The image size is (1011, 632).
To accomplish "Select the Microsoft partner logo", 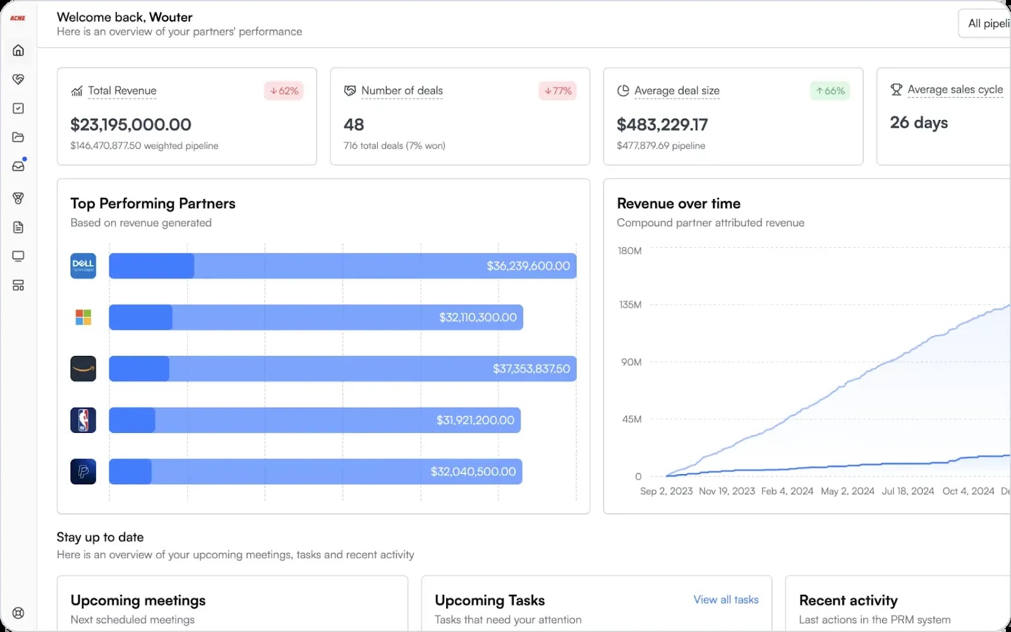I will [x=83, y=317].
